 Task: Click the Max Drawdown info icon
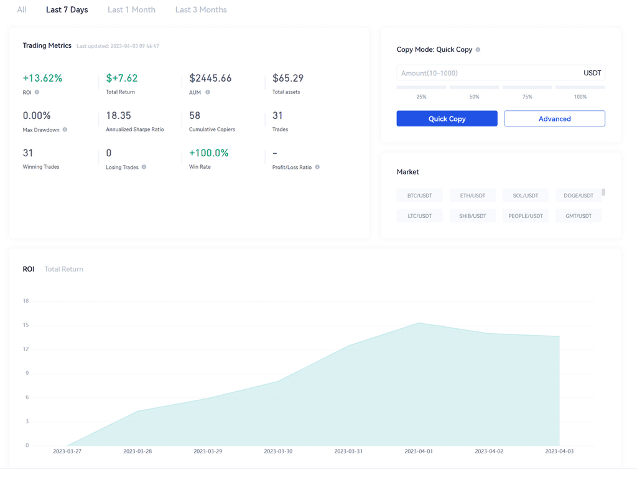(x=65, y=130)
